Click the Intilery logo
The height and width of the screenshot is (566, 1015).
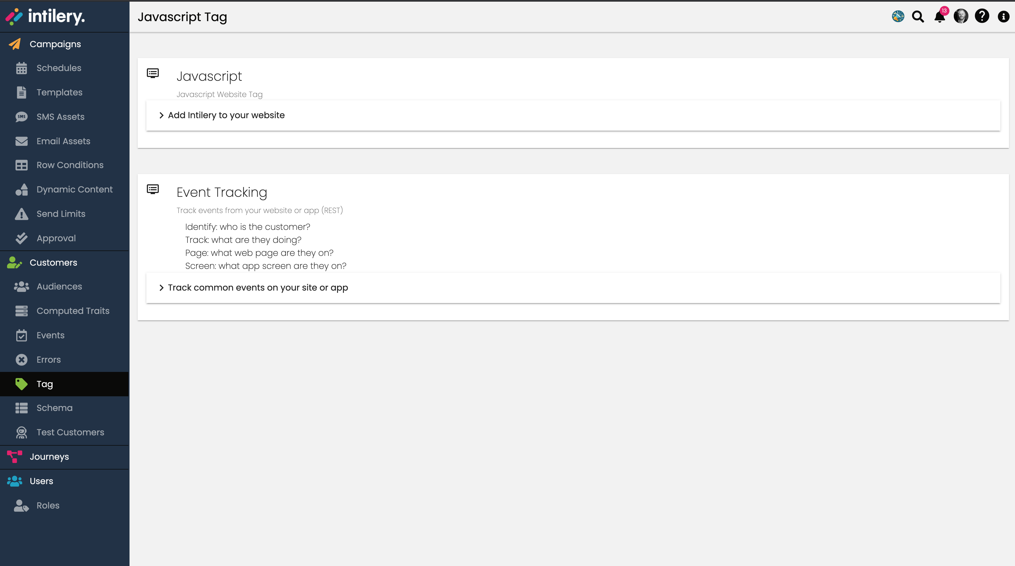45,16
